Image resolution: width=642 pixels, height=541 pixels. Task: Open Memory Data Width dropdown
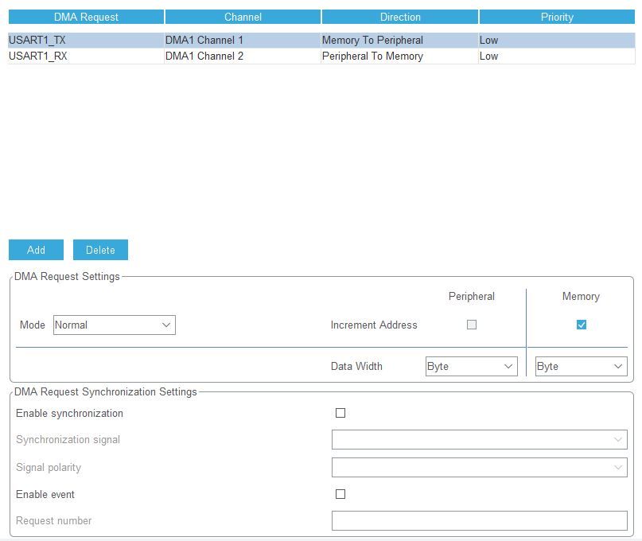[x=581, y=367]
